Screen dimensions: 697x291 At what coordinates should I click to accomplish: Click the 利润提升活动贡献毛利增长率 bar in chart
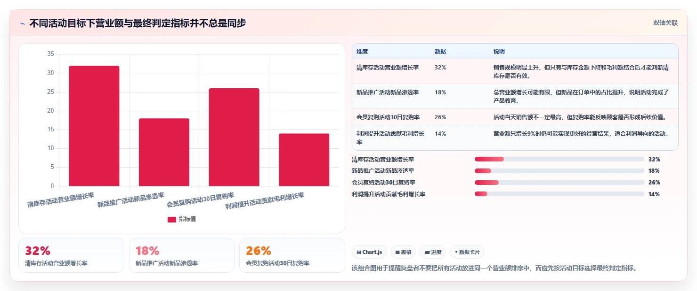[304, 160]
